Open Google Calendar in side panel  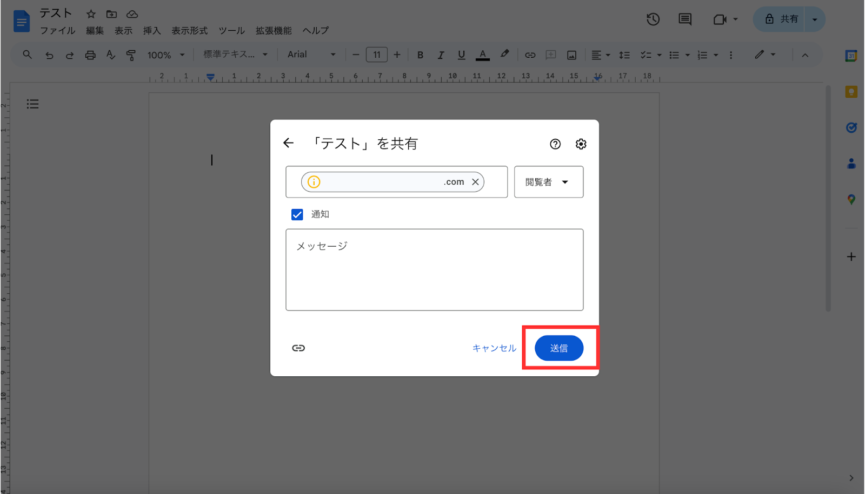coord(851,56)
